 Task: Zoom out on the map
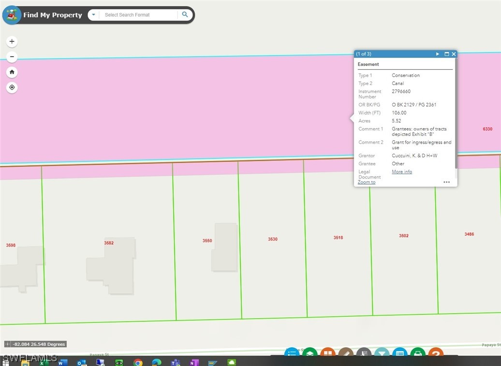click(12, 57)
